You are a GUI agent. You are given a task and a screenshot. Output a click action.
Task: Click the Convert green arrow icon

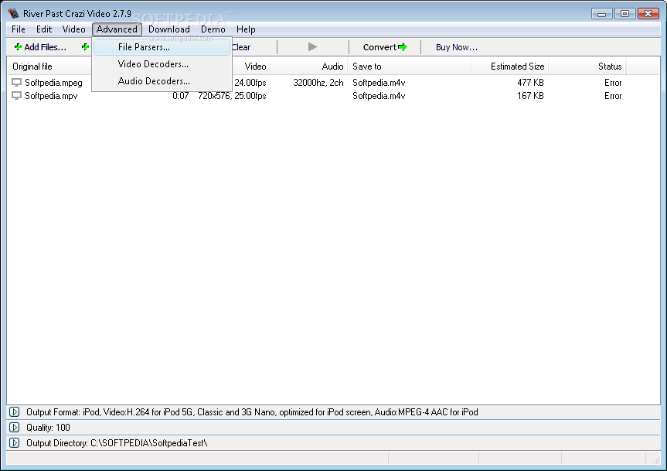click(x=403, y=47)
